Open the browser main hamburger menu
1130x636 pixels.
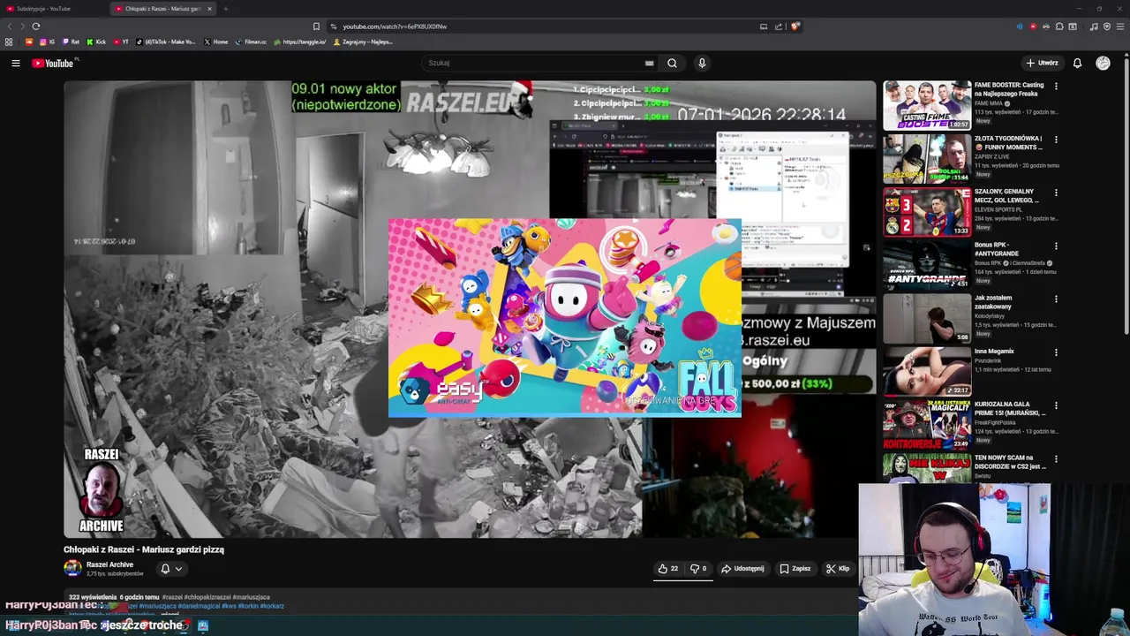[1120, 26]
